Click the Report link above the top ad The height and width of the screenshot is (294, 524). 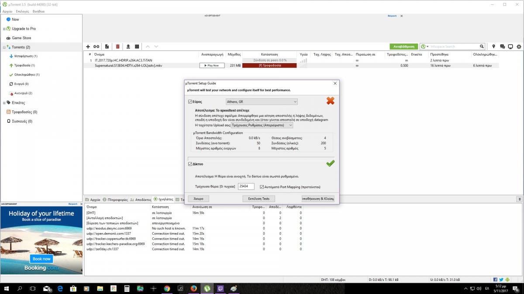tap(392, 16)
